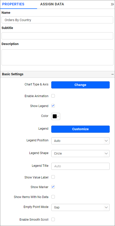Screen dimensions: 115x226
Task: Click the black color swatch
Action: click(55, 116)
